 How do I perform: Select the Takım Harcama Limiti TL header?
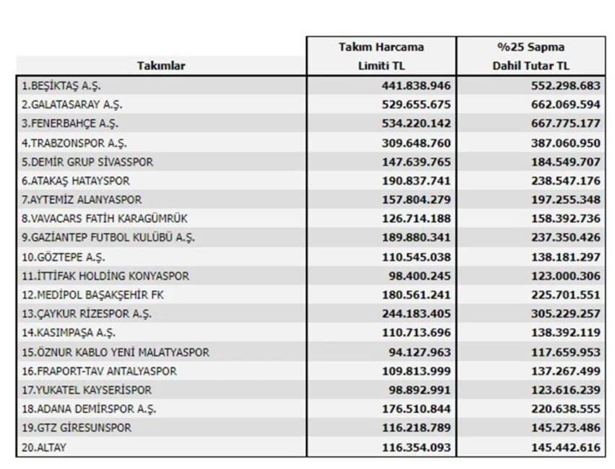coord(381,56)
